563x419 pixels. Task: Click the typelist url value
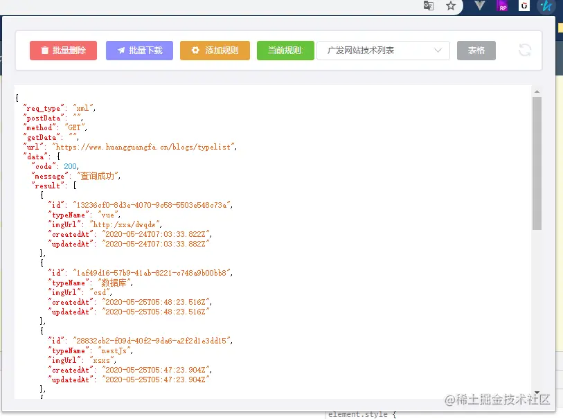click(x=144, y=147)
